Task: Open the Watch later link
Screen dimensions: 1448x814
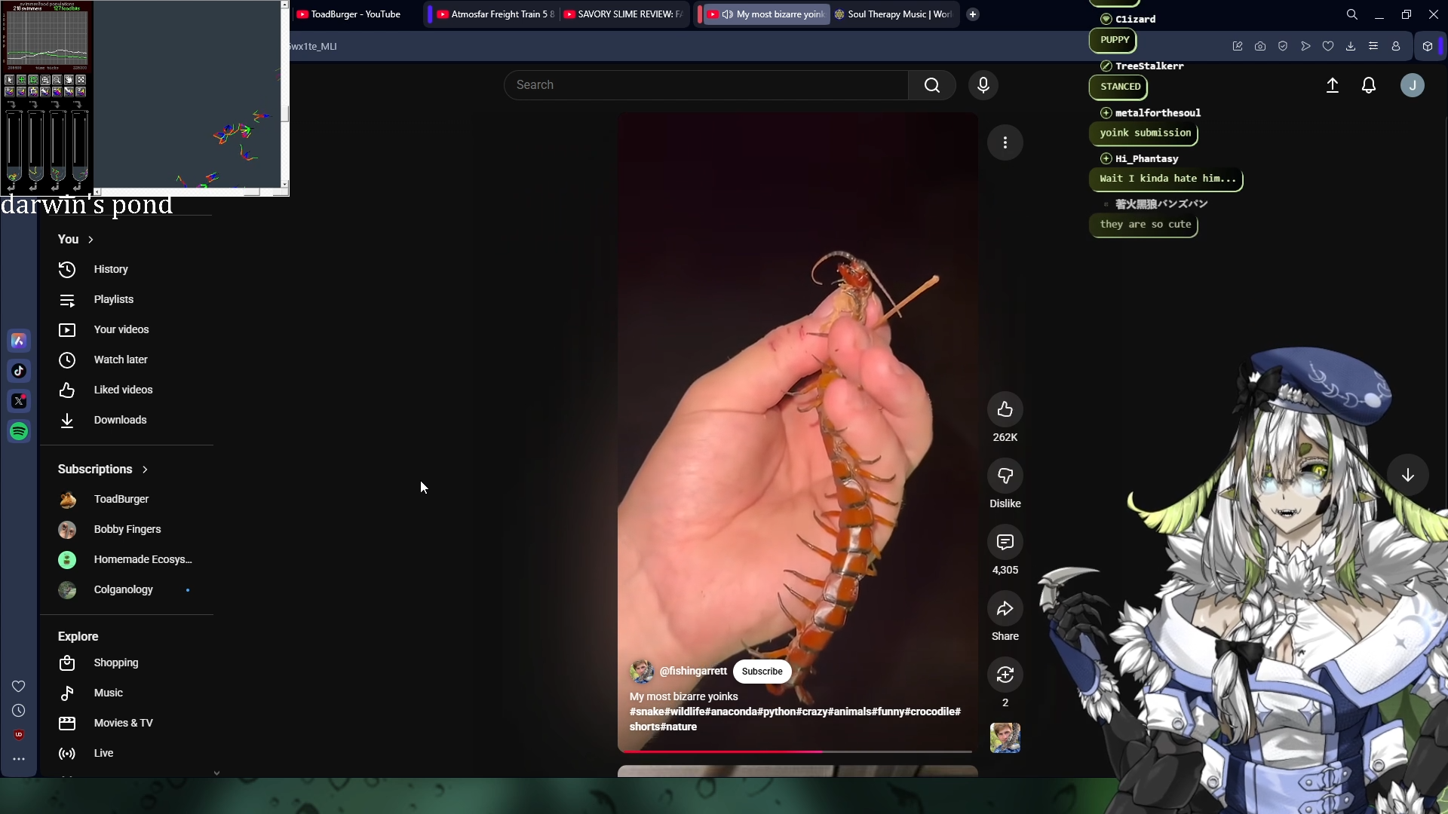Action: [120, 360]
